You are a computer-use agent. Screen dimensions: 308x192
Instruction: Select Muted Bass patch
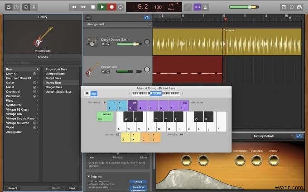(53, 78)
